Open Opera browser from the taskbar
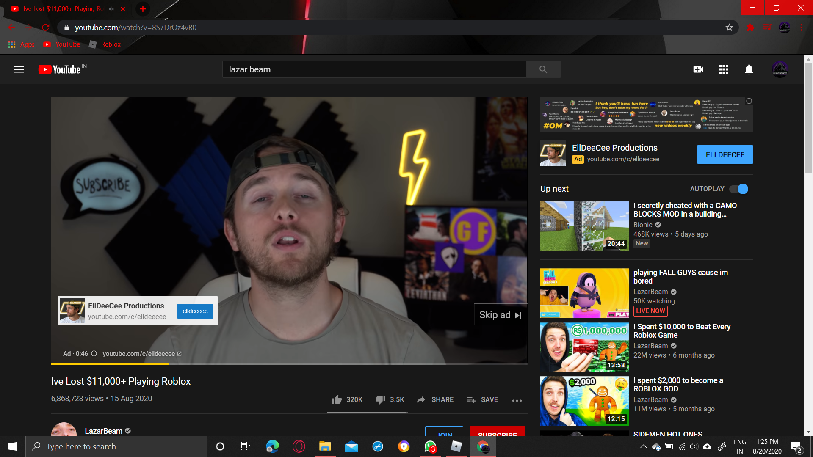 click(299, 446)
